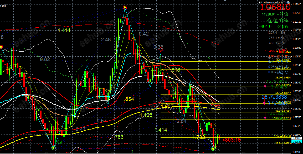Select the 127.2=1.06838 Fibonacci level label
The height and width of the screenshot is (154, 303).
(283, 136)
